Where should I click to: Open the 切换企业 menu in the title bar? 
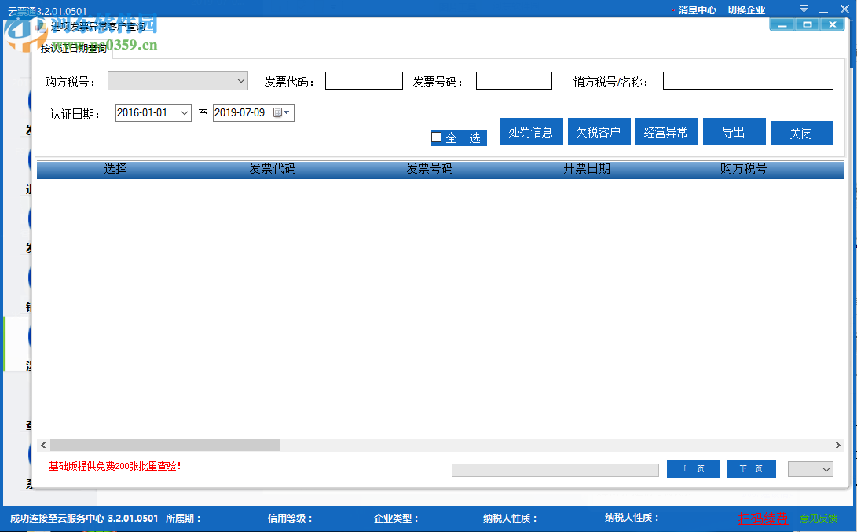[x=745, y=10]
